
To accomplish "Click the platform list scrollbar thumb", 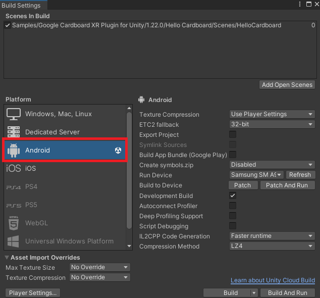I will (x=129, y=170).
